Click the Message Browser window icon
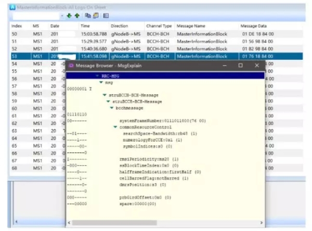The image size is (312, 231). (x=71, y=66)
